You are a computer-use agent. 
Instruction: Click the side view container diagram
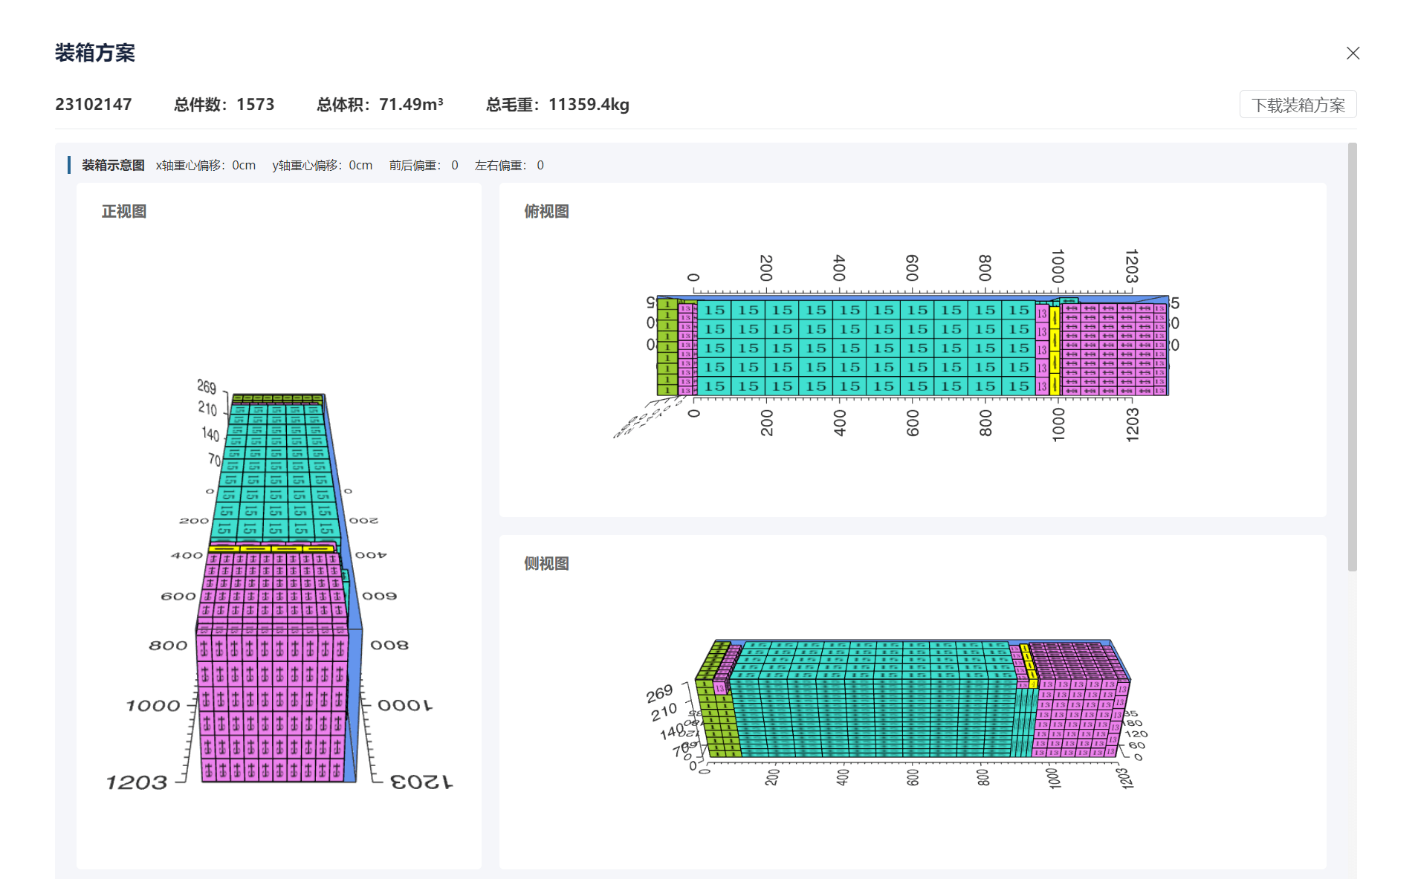[896, 713]
